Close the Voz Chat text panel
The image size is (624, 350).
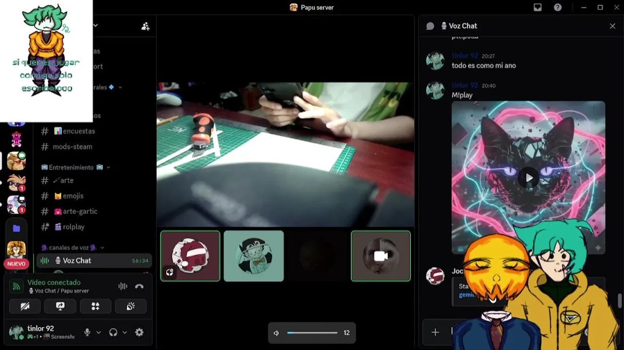pos(612,26)
